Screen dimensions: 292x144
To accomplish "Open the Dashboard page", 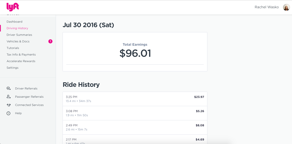I will point(14,22).
